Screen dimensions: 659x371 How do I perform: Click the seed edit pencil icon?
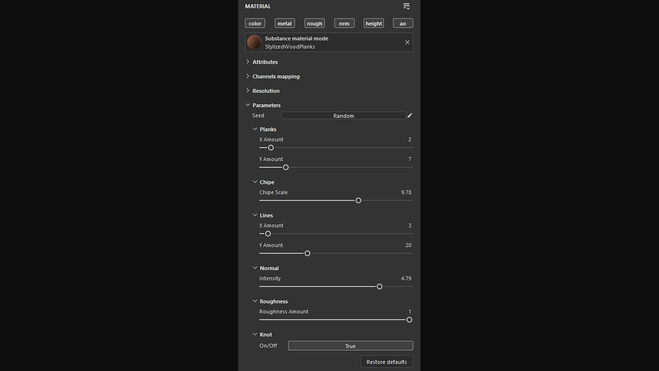[410, 116]
